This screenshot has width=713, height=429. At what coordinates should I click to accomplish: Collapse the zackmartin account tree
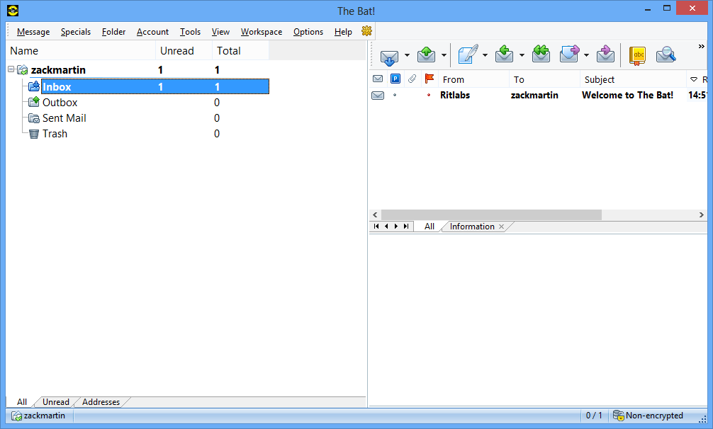pos(11,69)
